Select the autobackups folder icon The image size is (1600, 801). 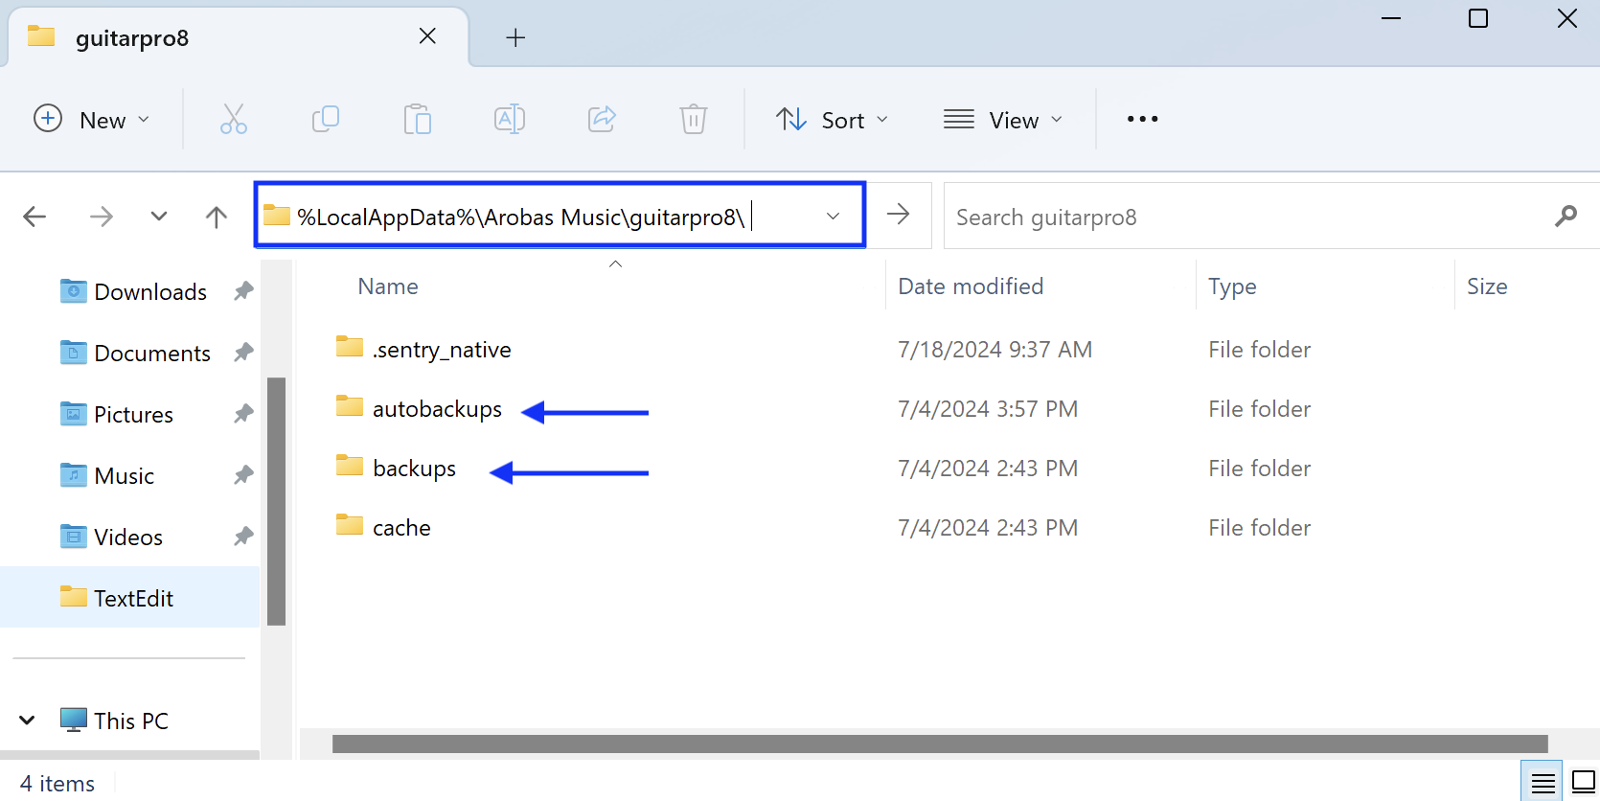[350, 406]
